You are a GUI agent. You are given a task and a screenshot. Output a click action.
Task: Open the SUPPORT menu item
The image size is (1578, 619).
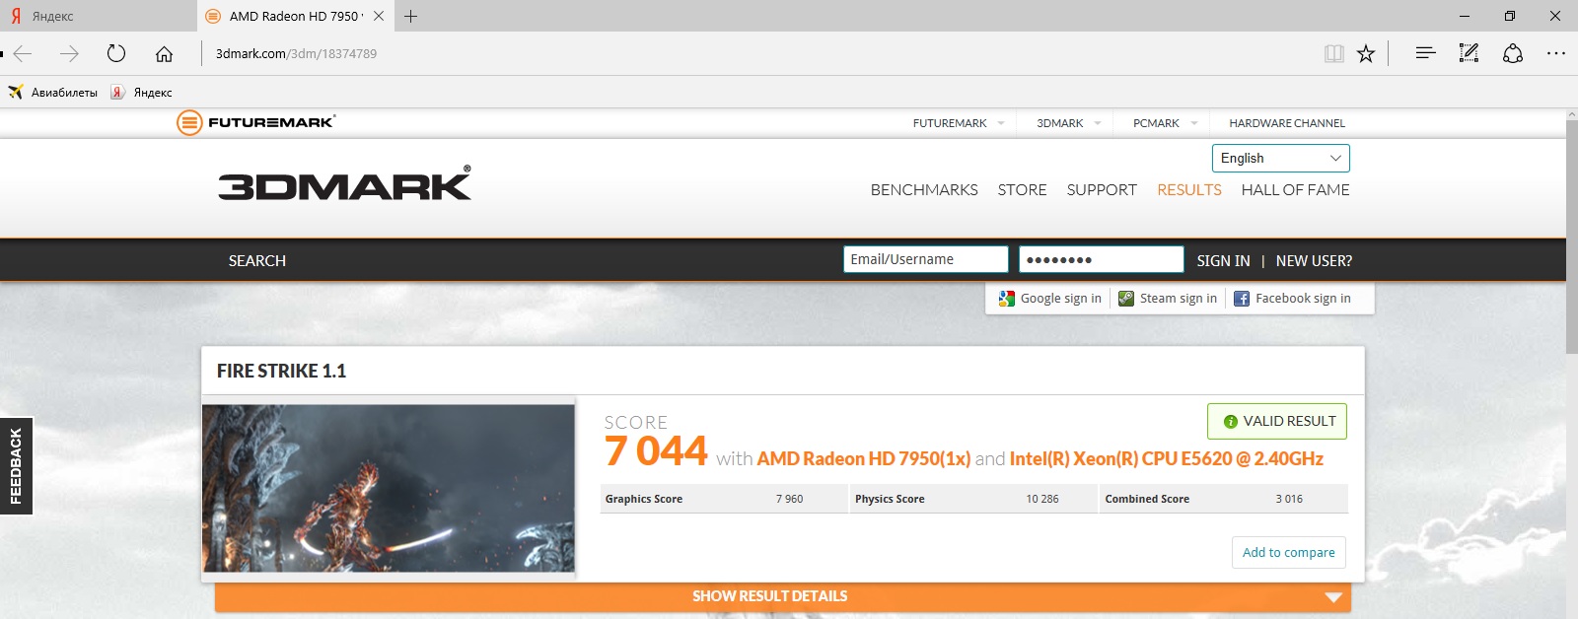[1102, 189]
